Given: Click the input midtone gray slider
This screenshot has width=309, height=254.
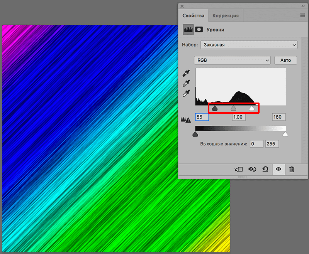Looking at the screenshot, I should coord(233,109).
